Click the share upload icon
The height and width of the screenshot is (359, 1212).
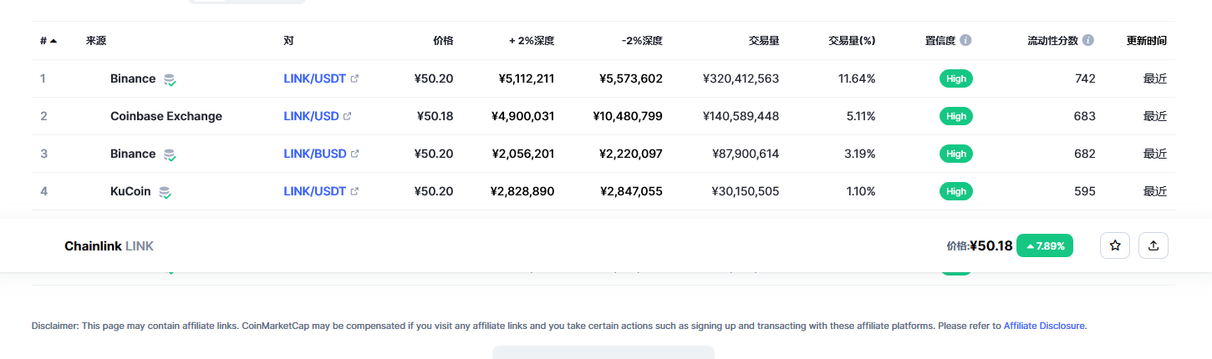[x=1153, y=245]
